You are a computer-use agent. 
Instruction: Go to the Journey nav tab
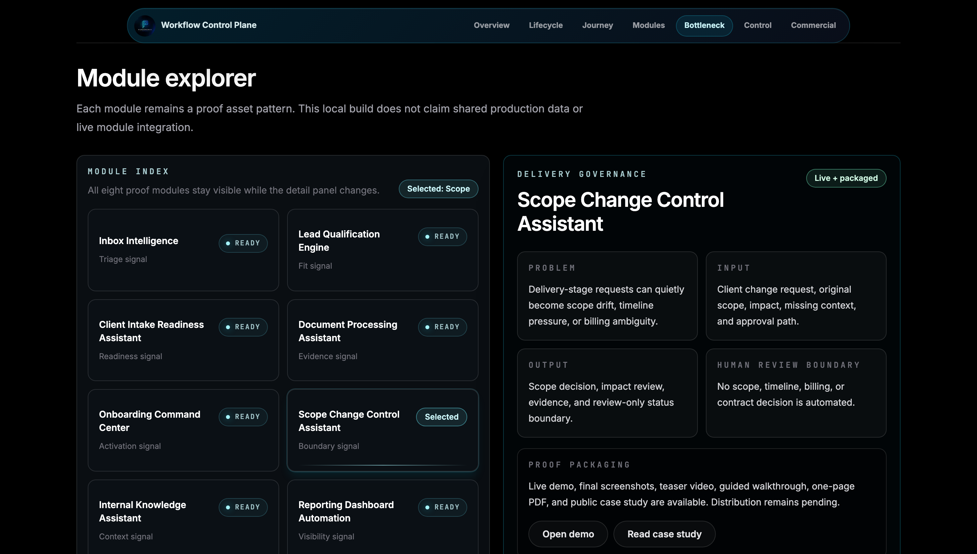click(x=597, y=26)
